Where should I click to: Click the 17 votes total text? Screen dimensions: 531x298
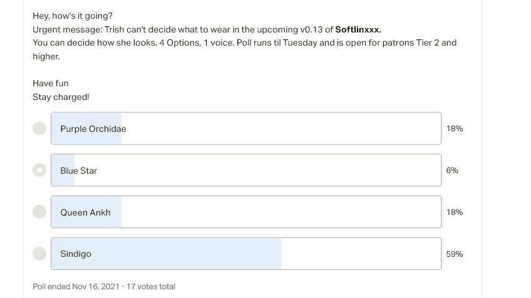[x=151, y=287]
